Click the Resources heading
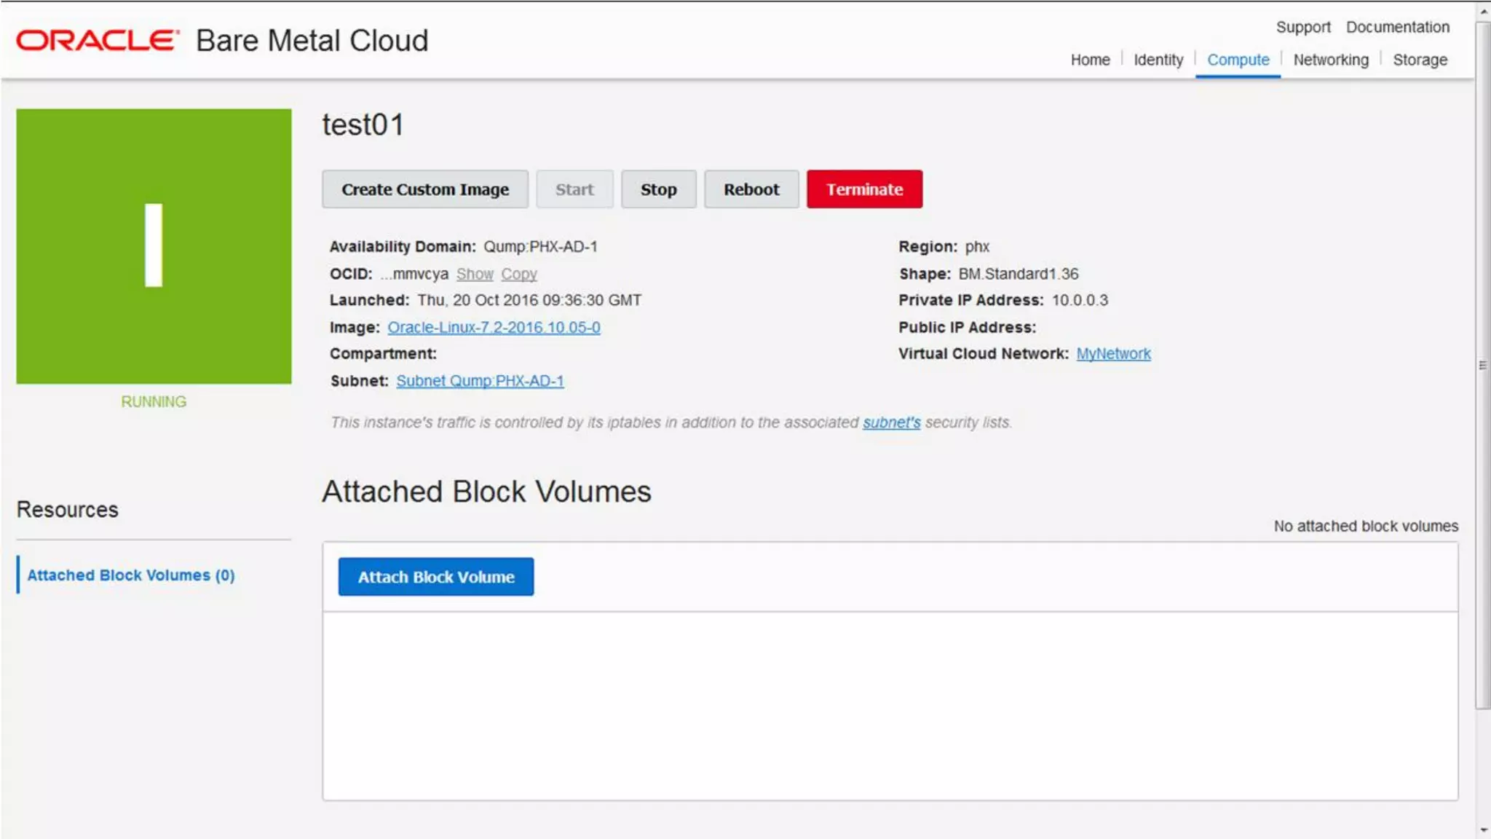1491x839 pixels. click(x=67, y=509)
